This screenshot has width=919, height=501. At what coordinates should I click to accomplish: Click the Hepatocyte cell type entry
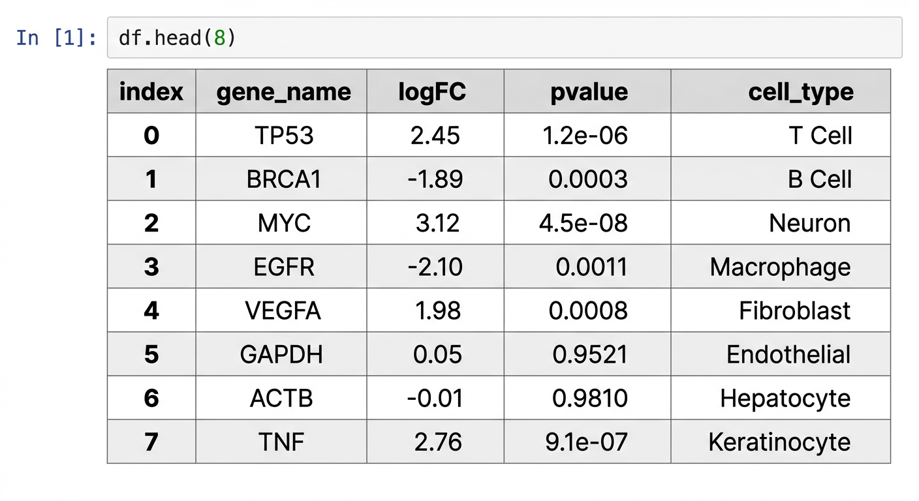tap(785, 398)
